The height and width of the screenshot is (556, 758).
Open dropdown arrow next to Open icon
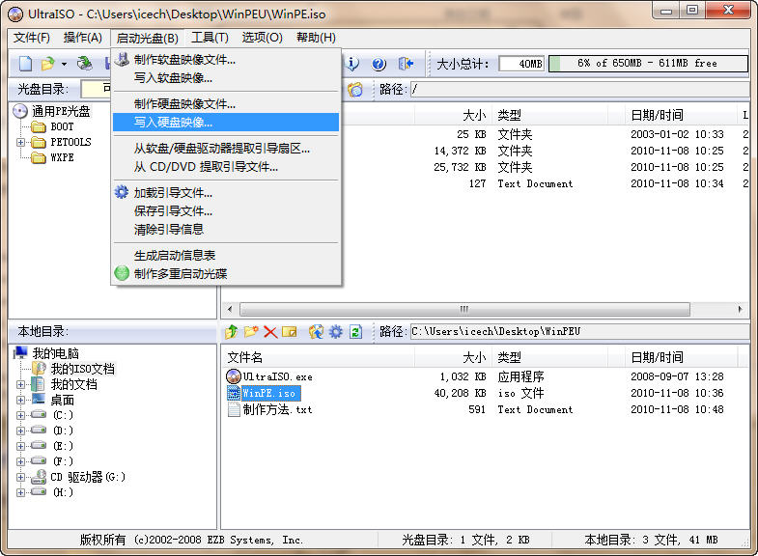click(64, 64)
